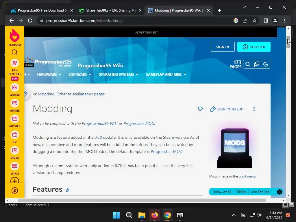The image size is (296, 222).
Task: Open Chrome profile avatar icon
Action: pos(275,21)
